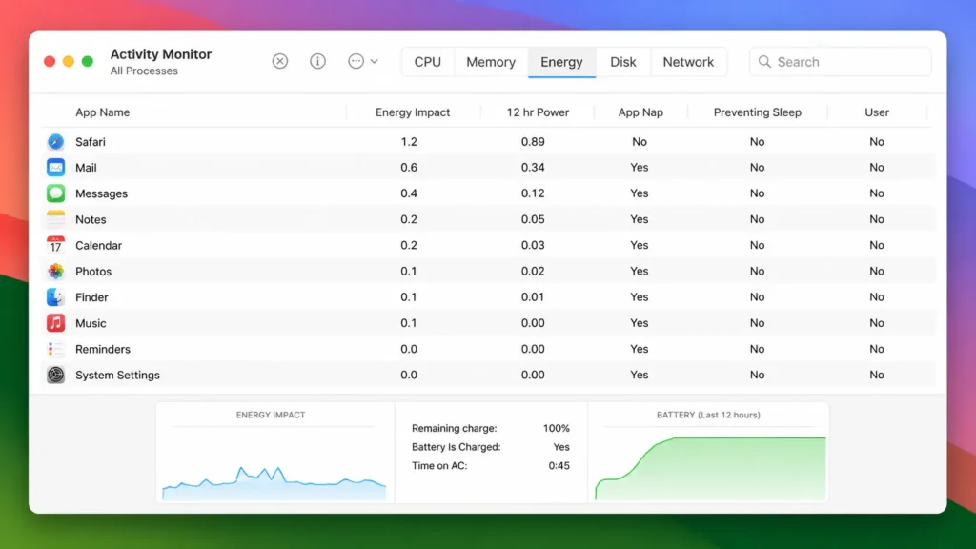Screen dimensions: 976x549
Task: Sort by the App Name column
Action: point(103,112)
